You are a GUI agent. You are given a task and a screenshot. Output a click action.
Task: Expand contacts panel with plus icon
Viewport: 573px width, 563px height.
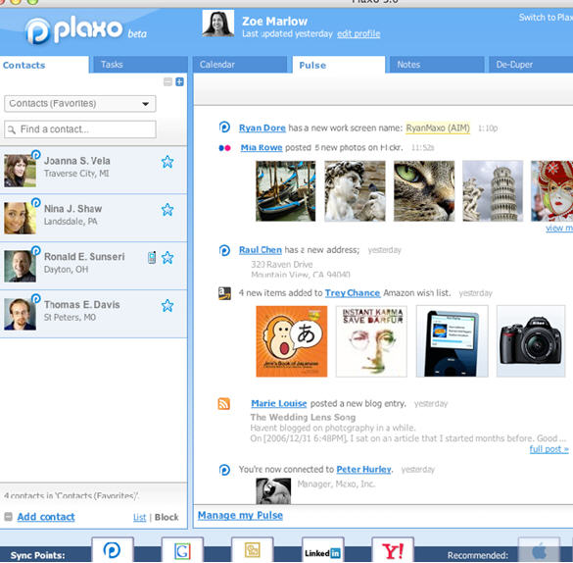pos(179,82)
